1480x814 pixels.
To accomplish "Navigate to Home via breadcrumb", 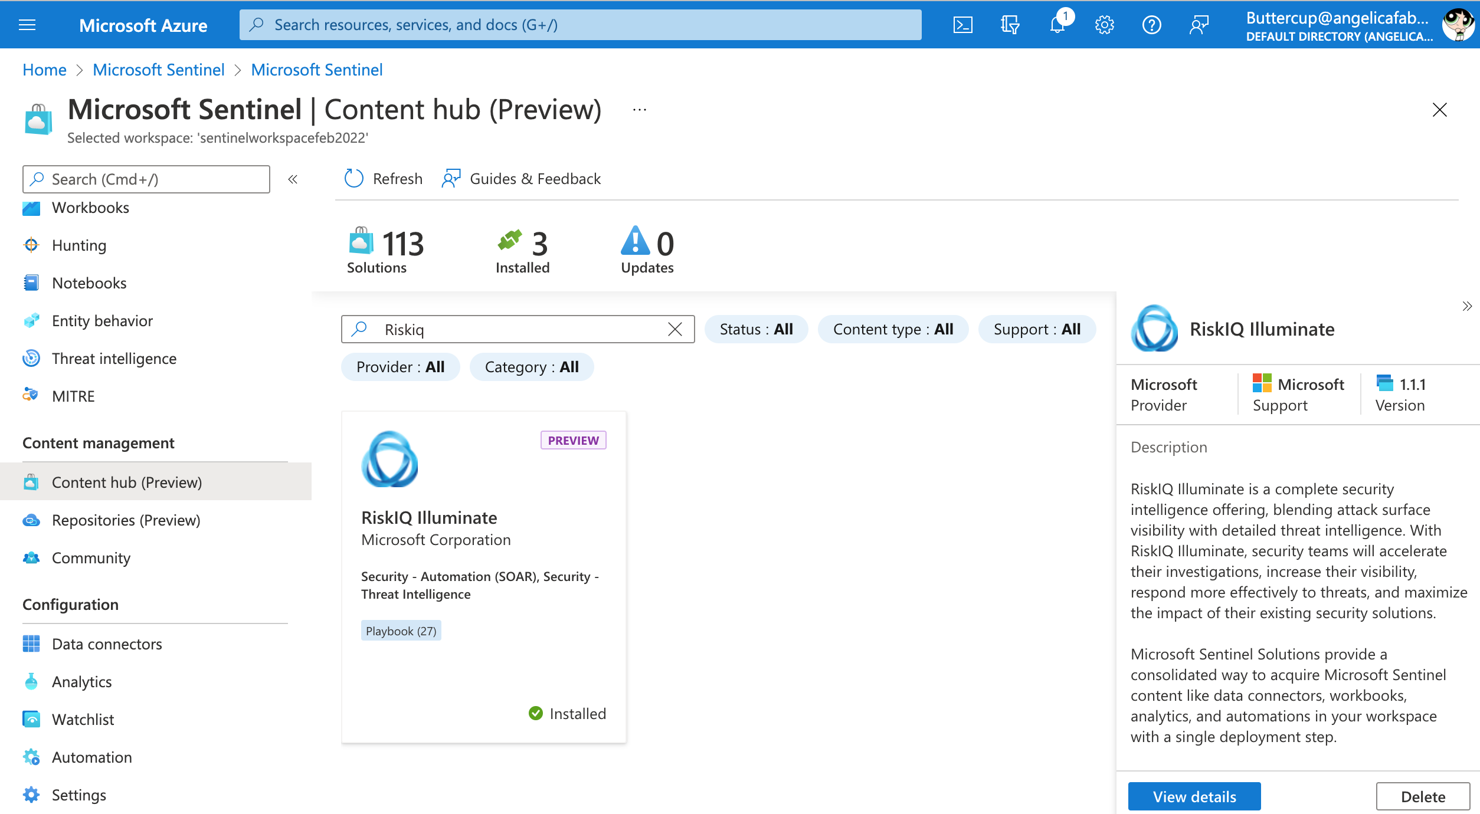I will coord(44,69).
